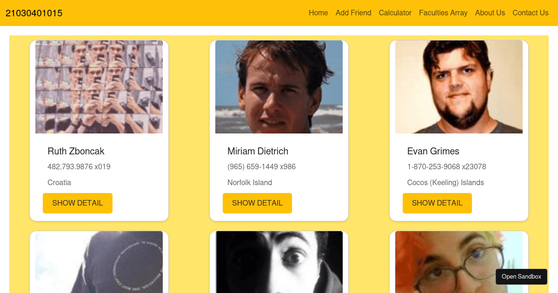Viewport: 558px width, 293px height.
Task: Click the 21030401015 brand title
Action: pos(34,13)
